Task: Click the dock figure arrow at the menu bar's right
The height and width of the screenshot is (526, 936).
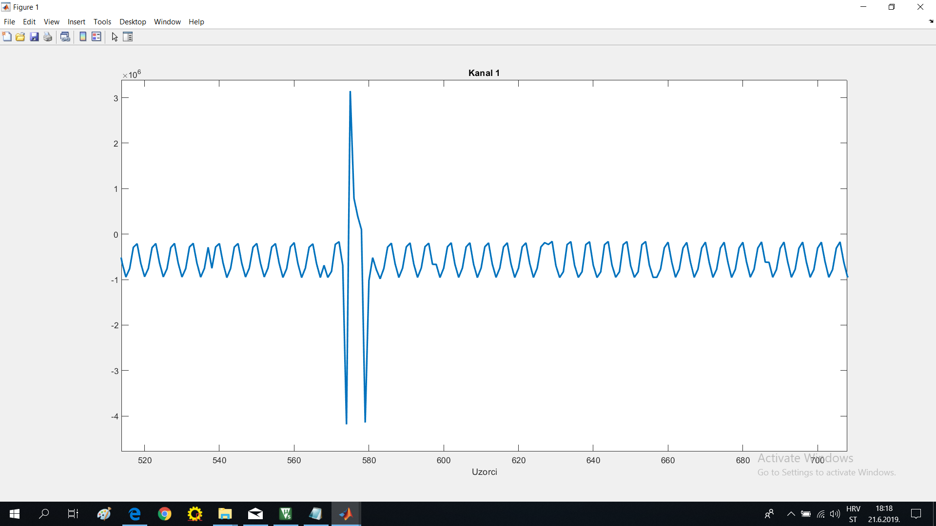Action: [x=931, y=21]
